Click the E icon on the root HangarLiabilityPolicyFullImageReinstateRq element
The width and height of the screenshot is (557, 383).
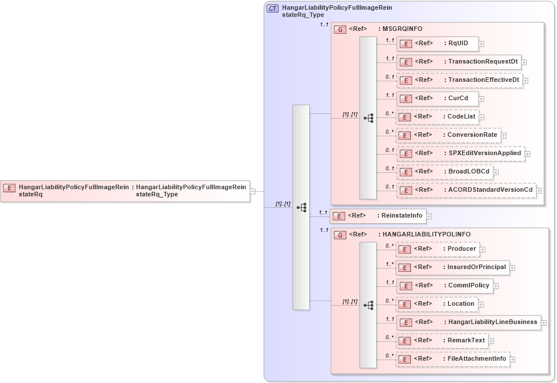[9, 187]
